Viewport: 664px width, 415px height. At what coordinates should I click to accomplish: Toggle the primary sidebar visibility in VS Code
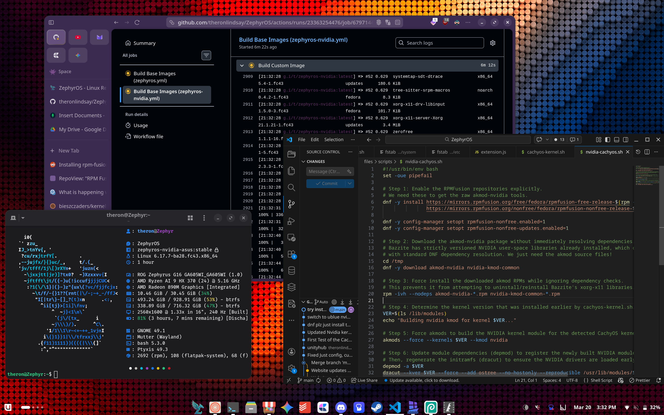[607, 140]
